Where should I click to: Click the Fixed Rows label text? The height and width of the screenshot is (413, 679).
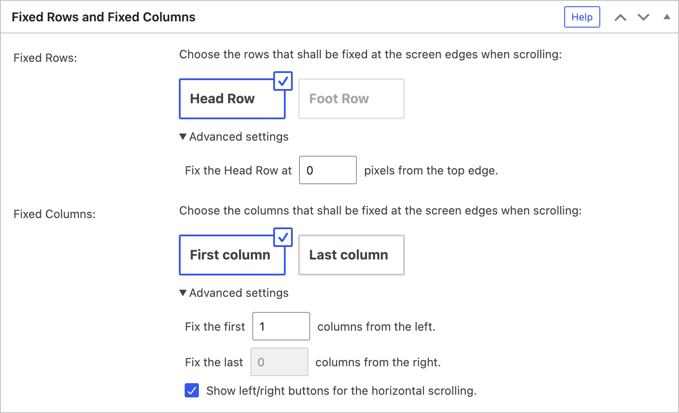44,58
